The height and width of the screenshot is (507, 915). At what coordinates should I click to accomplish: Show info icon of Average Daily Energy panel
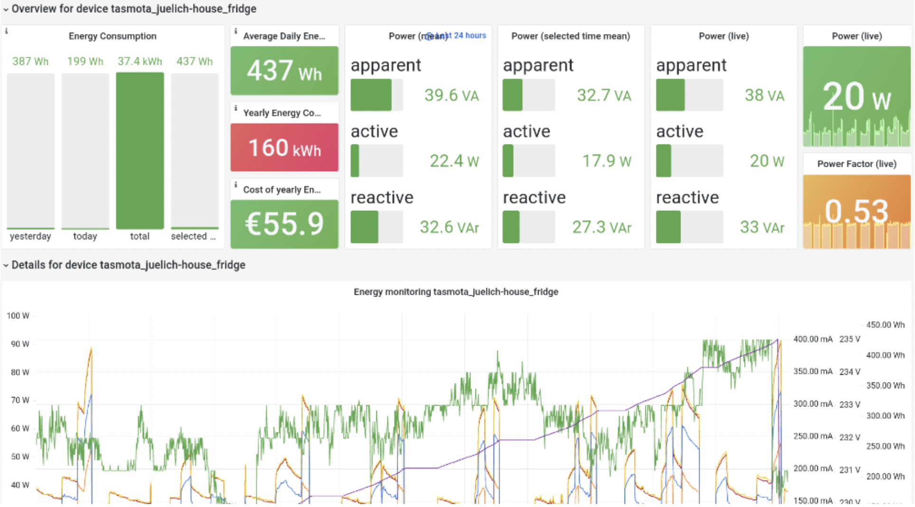[x=235, y=31]
